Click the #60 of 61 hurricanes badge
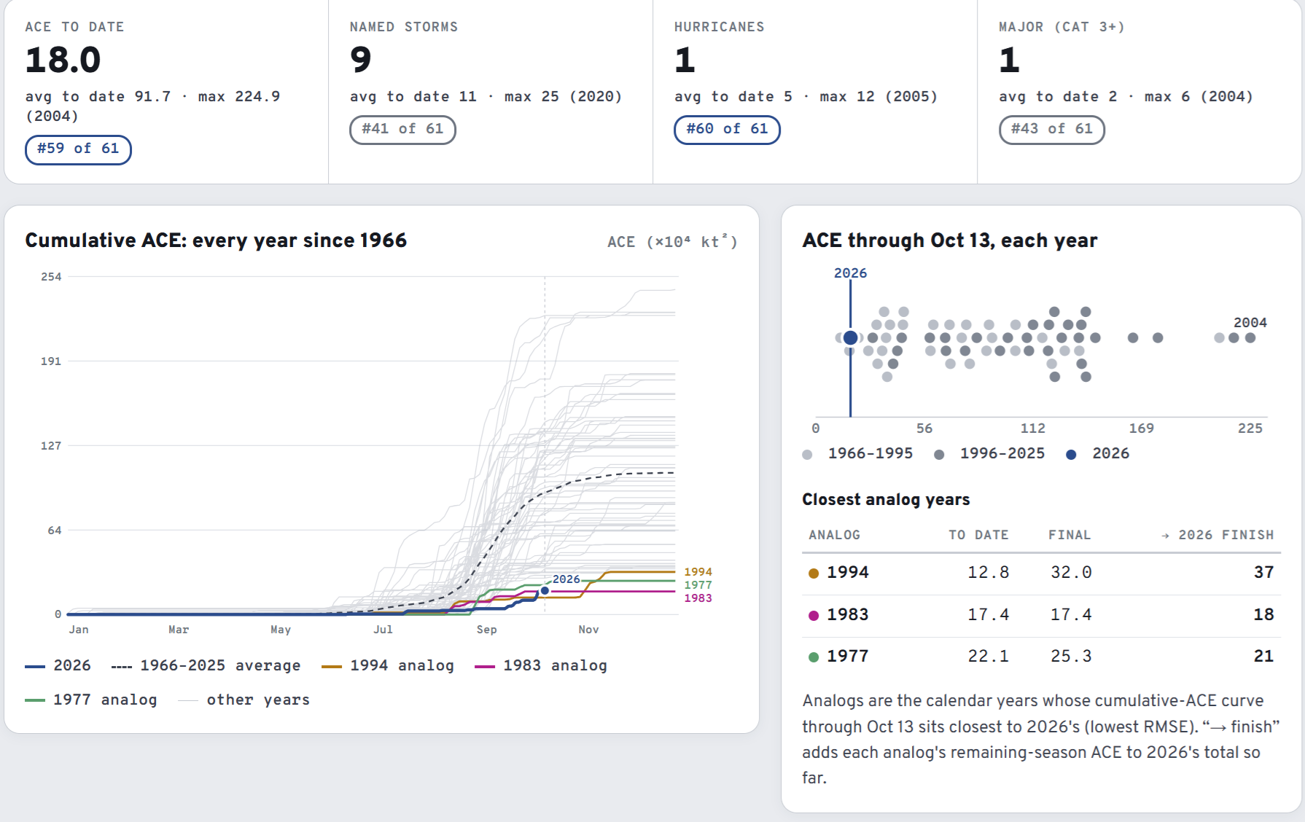 727,130
